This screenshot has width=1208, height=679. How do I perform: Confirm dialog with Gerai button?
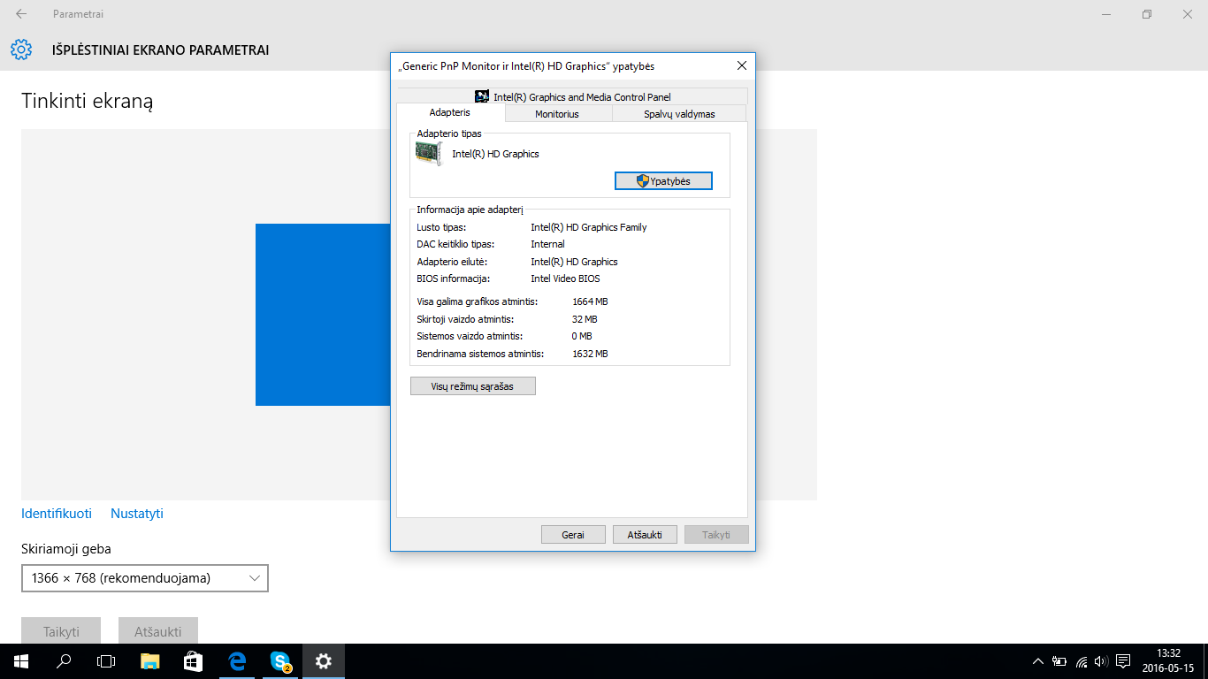point(573,535)
